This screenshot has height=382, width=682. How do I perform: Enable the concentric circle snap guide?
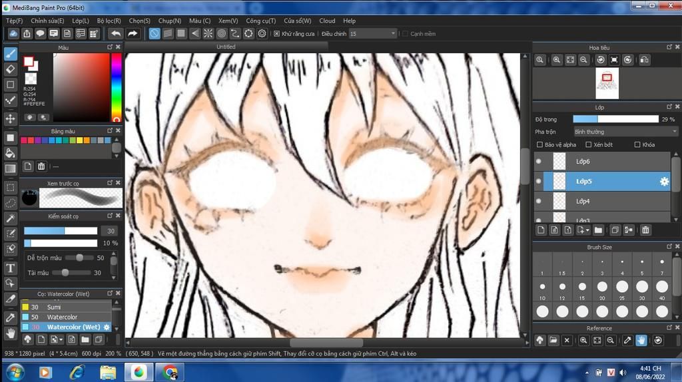pyautogui.click(x=222, y=33)
